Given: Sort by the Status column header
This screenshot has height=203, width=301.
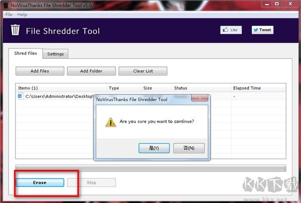Looking at the screenshot, I should click(202, 88).
